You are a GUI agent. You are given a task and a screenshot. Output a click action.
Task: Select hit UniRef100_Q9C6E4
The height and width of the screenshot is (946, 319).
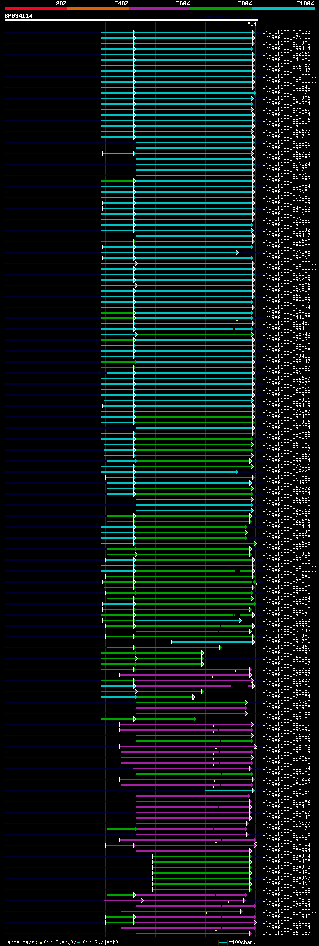[286, 428]
